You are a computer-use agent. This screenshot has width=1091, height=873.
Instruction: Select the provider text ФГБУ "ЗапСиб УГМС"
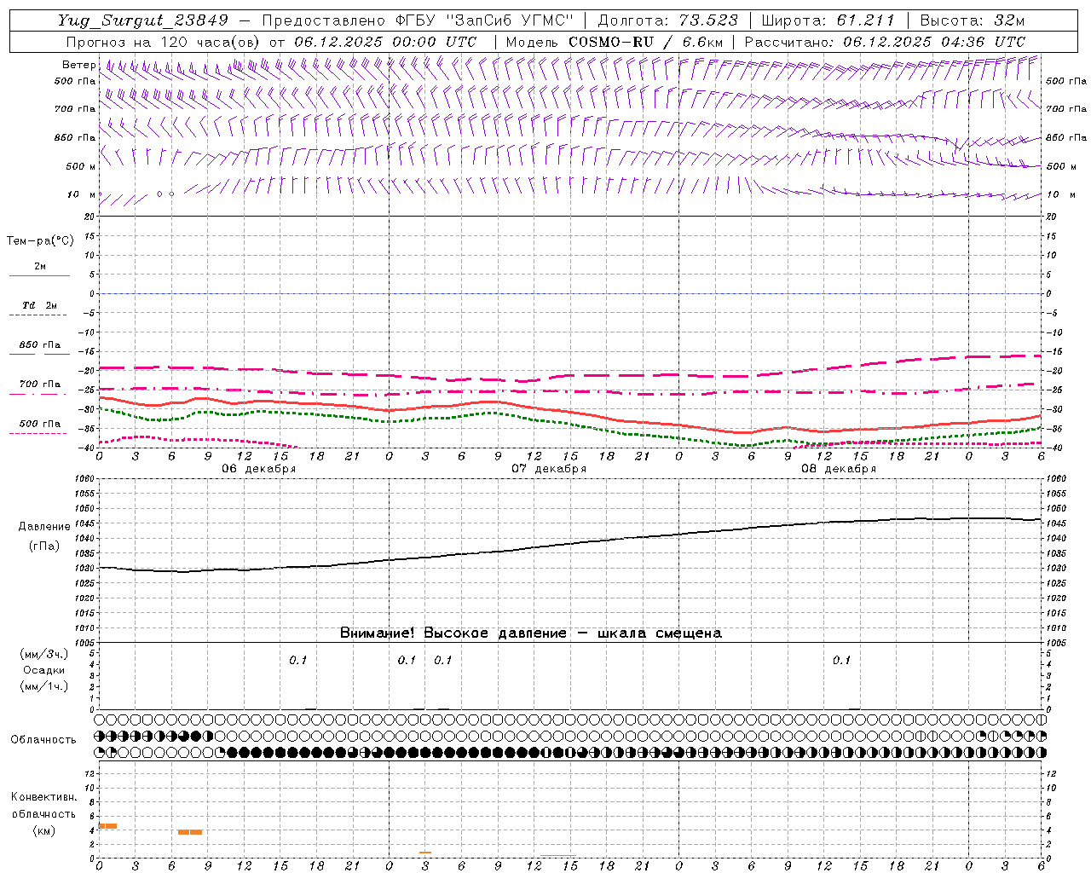(484, 20)
